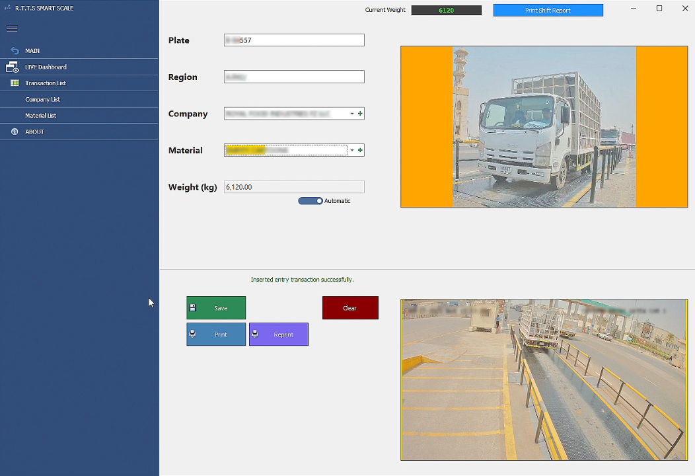Click the ABOUT info icon

click(15, 132)
